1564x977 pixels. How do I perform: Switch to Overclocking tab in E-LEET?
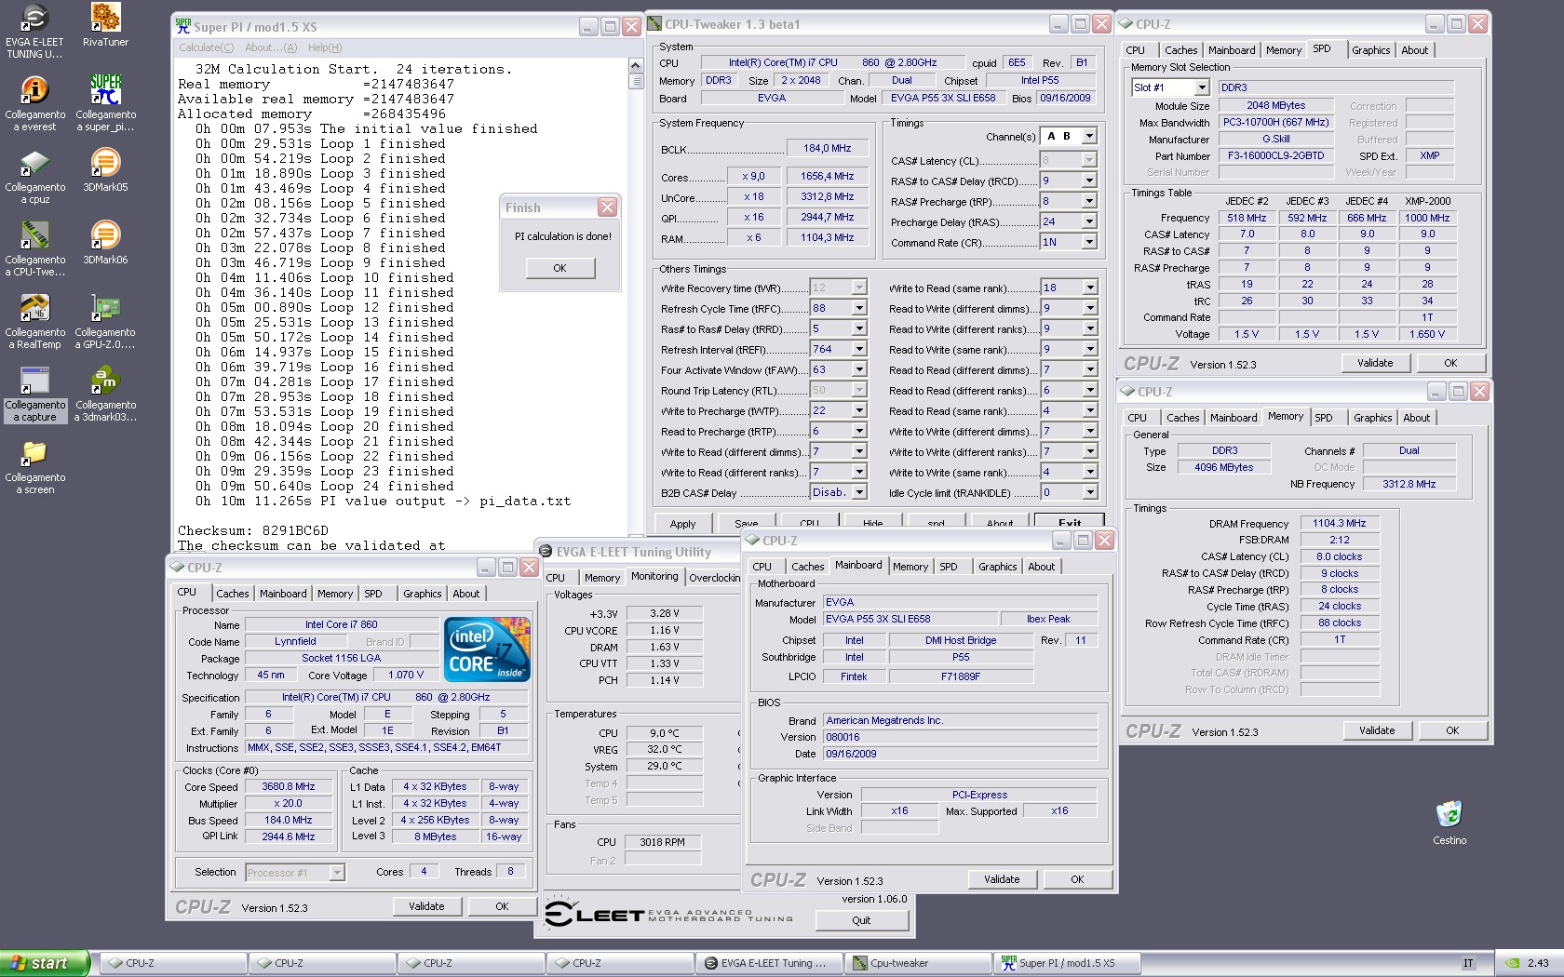click(714, 578)
